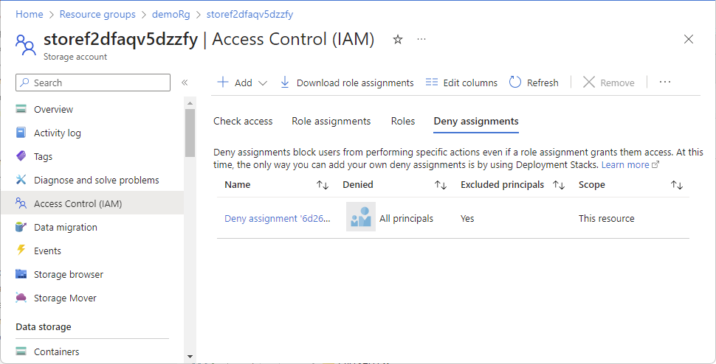Expand the Add dropdown chevron

click(x=263, y=83)
